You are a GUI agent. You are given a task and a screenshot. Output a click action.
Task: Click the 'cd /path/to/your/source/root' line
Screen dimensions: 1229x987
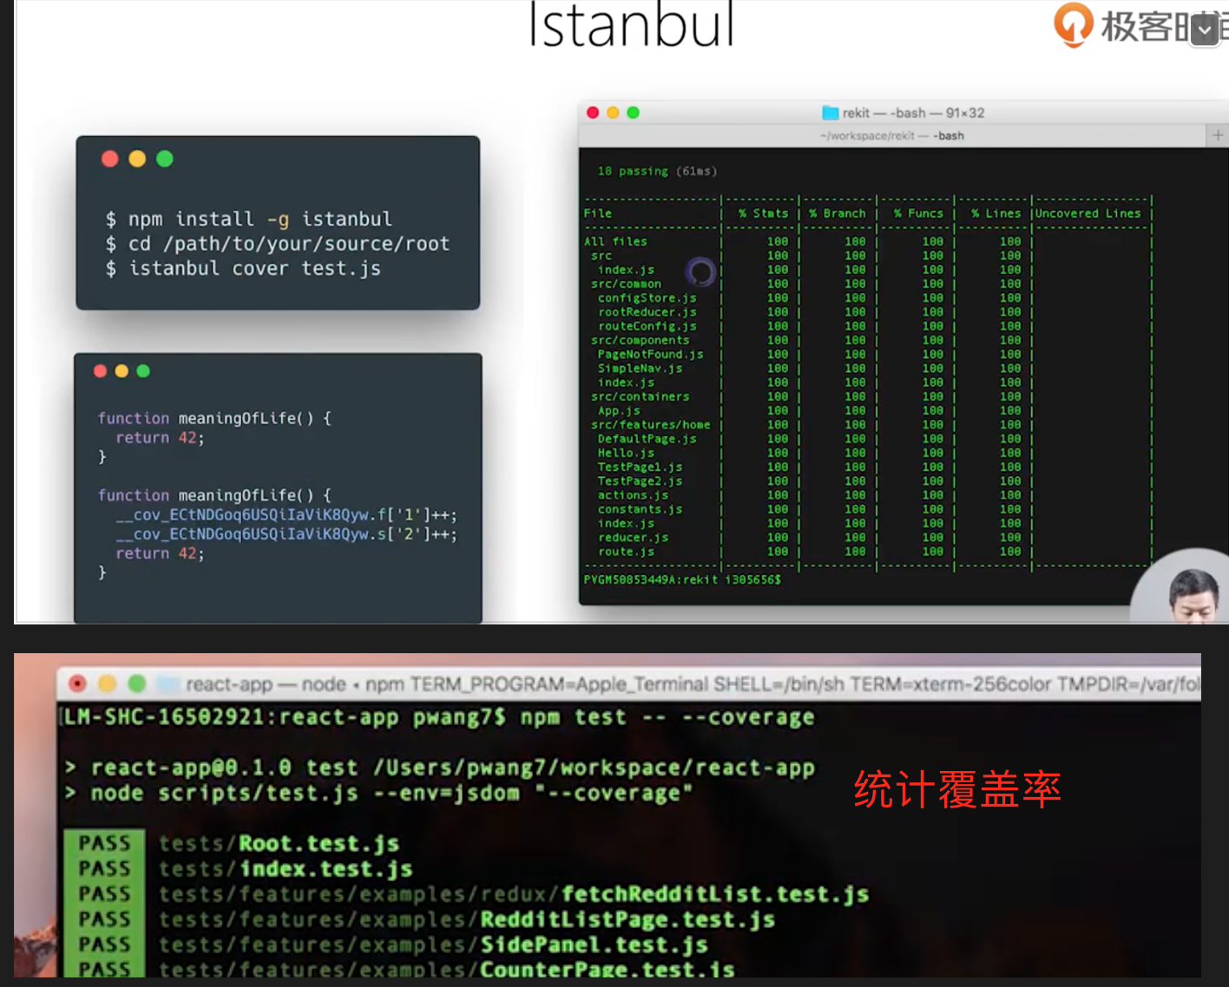point(278,244)
